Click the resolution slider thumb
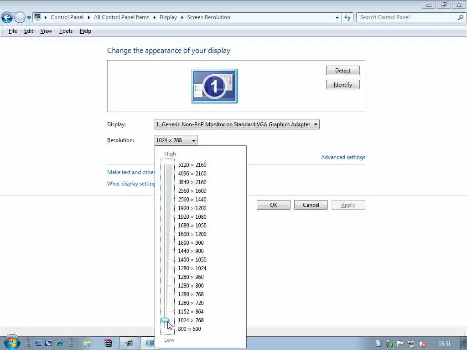 tap(166, 320)
